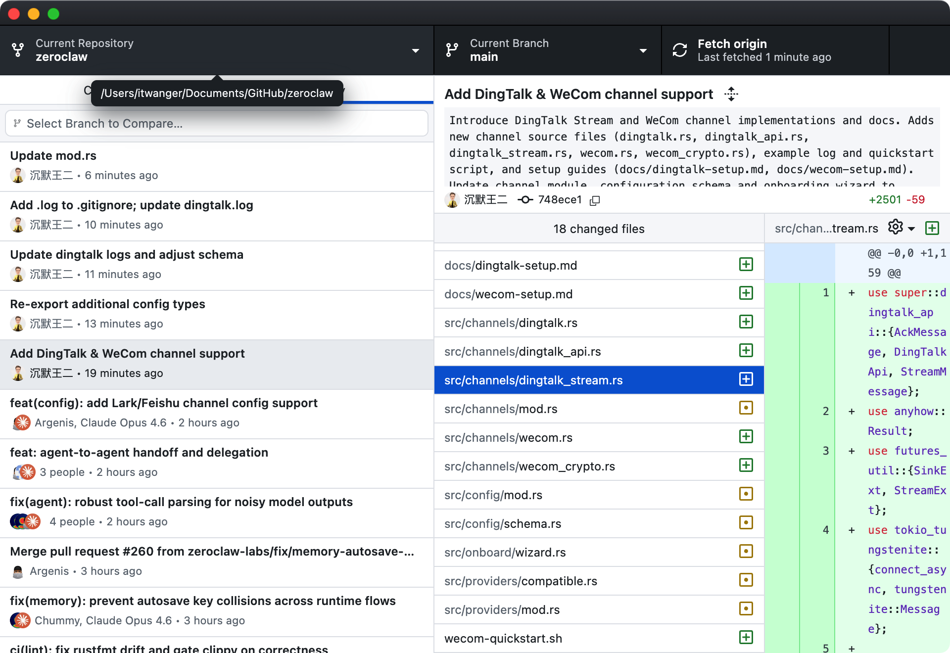Expand the Current Branch main dropdown

click(x=547, y=50)
